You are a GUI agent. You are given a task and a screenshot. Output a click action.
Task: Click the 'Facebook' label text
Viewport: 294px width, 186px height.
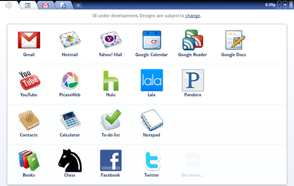point(110,175)
